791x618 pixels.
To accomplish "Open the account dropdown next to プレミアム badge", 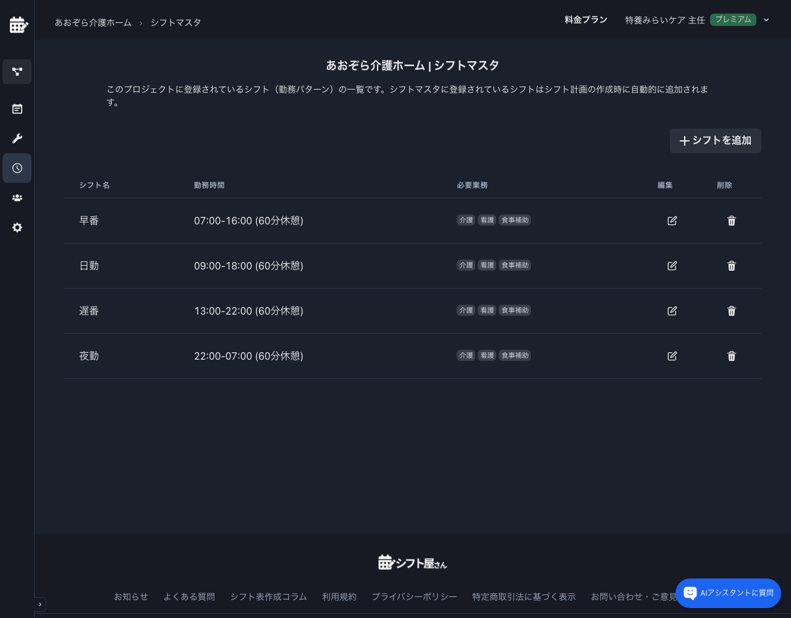I will [x=766, y=20].
